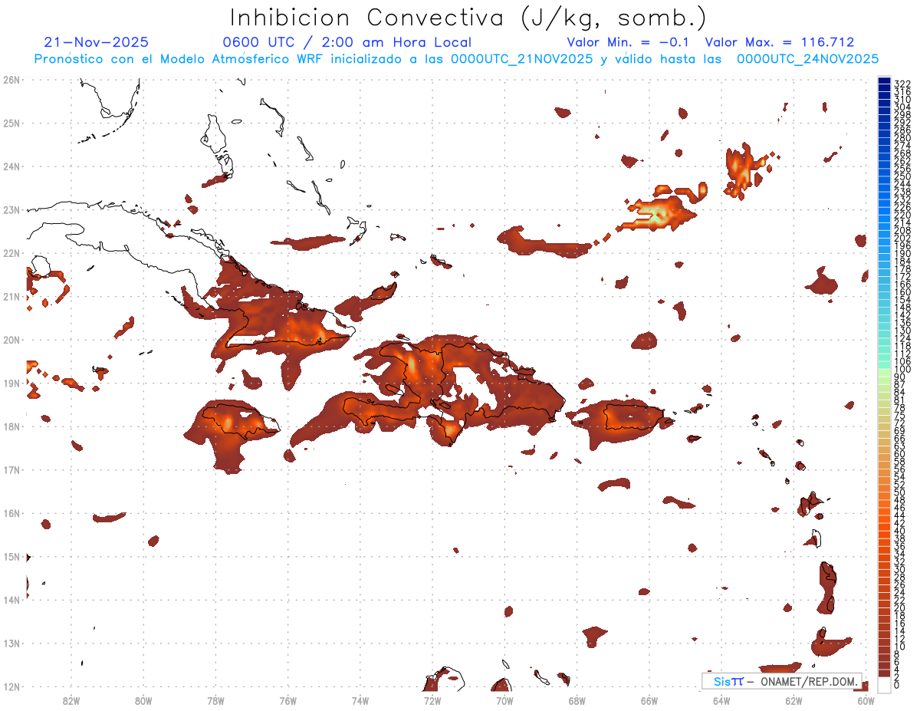Click the 23N latitude axis label

11,209
